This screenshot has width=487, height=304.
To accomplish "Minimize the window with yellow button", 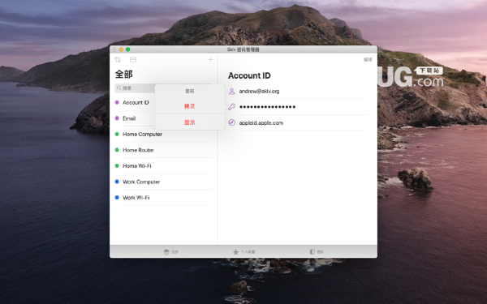I will coord(121,49).
